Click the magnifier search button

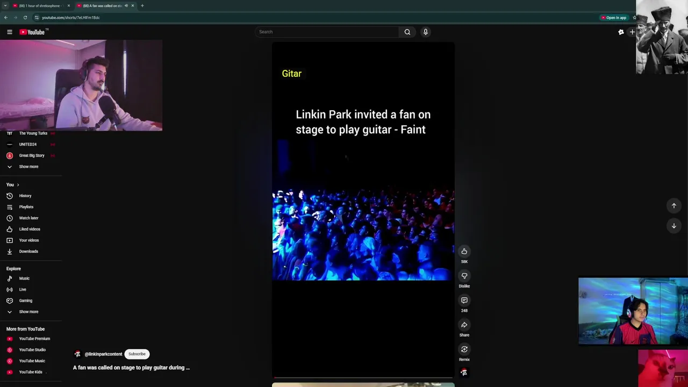click(x=407, y=32)
